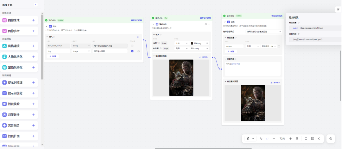This screenshot has width=342, height=149.
Task: Add the 风格滤镜 tool with its plus icon
Action: tap(33, 46)
